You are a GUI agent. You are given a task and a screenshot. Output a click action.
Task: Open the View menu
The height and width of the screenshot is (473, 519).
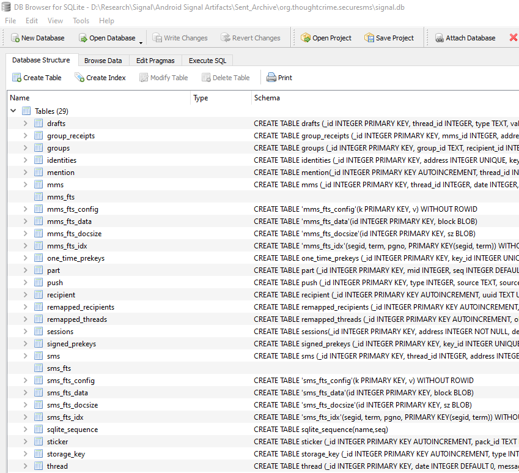tap(55, 21)
